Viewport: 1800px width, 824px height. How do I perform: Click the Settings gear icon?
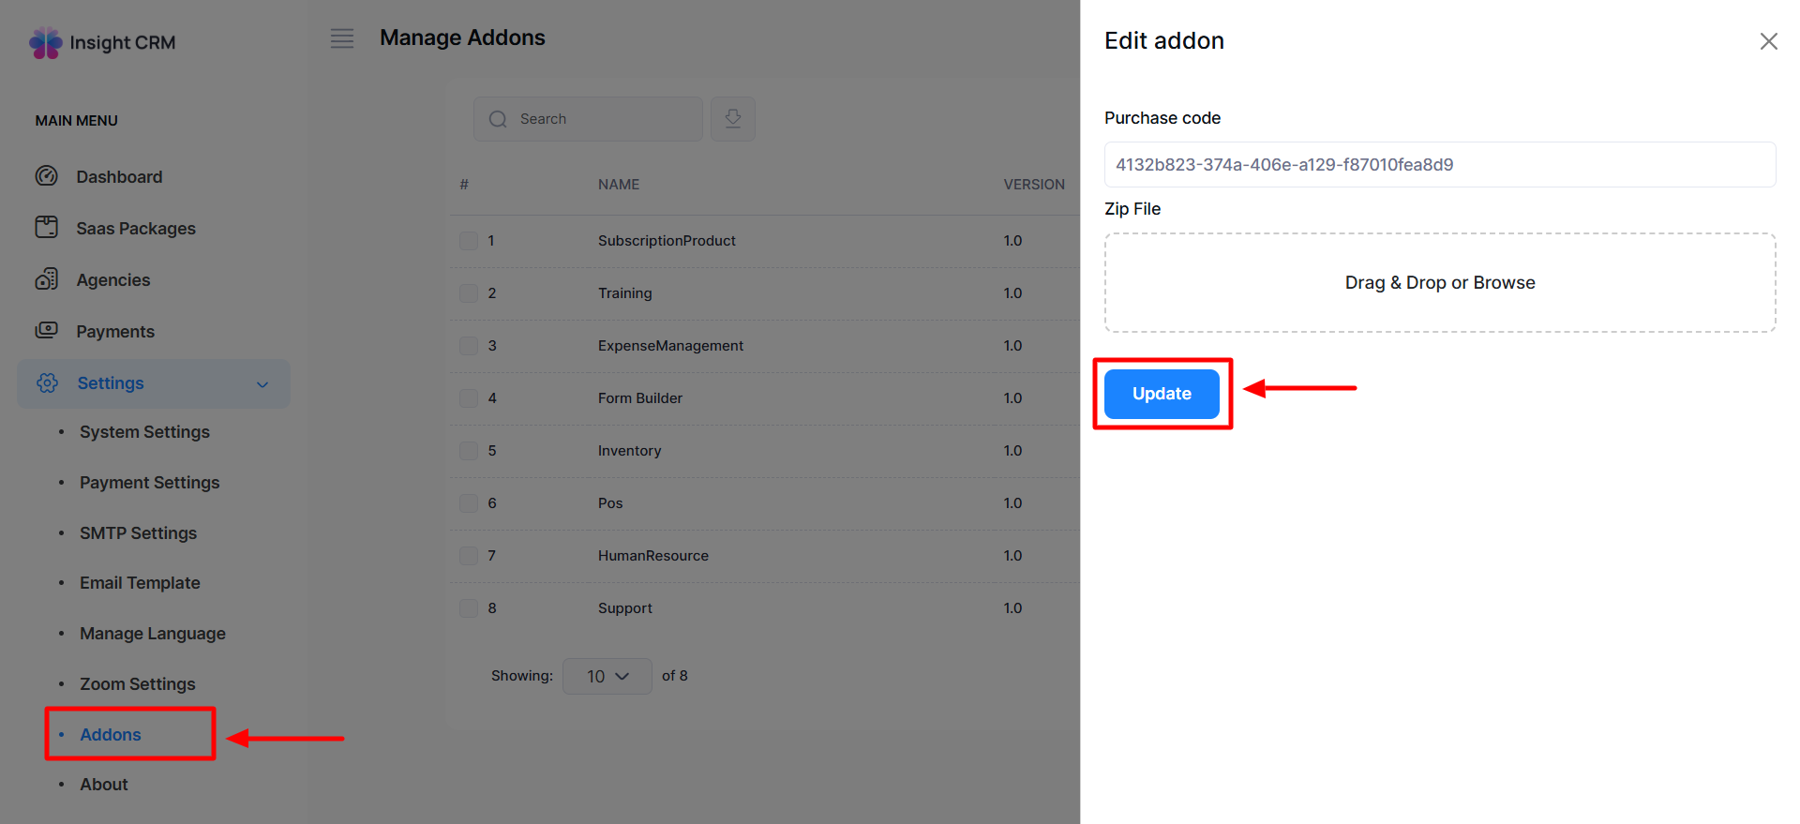pos(48,383)
